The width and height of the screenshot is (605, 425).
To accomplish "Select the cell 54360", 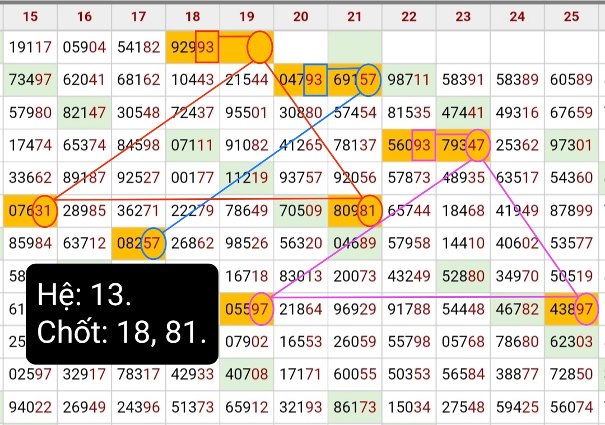I will pyautogui.click(x=571, y=178).
